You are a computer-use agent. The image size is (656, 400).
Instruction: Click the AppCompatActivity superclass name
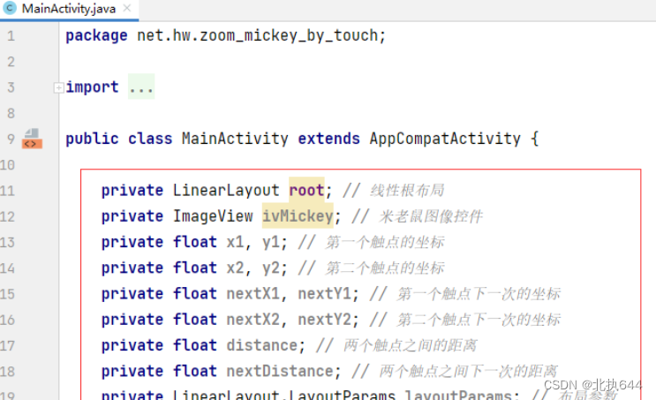pyautogui.click(x=445, y=139)
